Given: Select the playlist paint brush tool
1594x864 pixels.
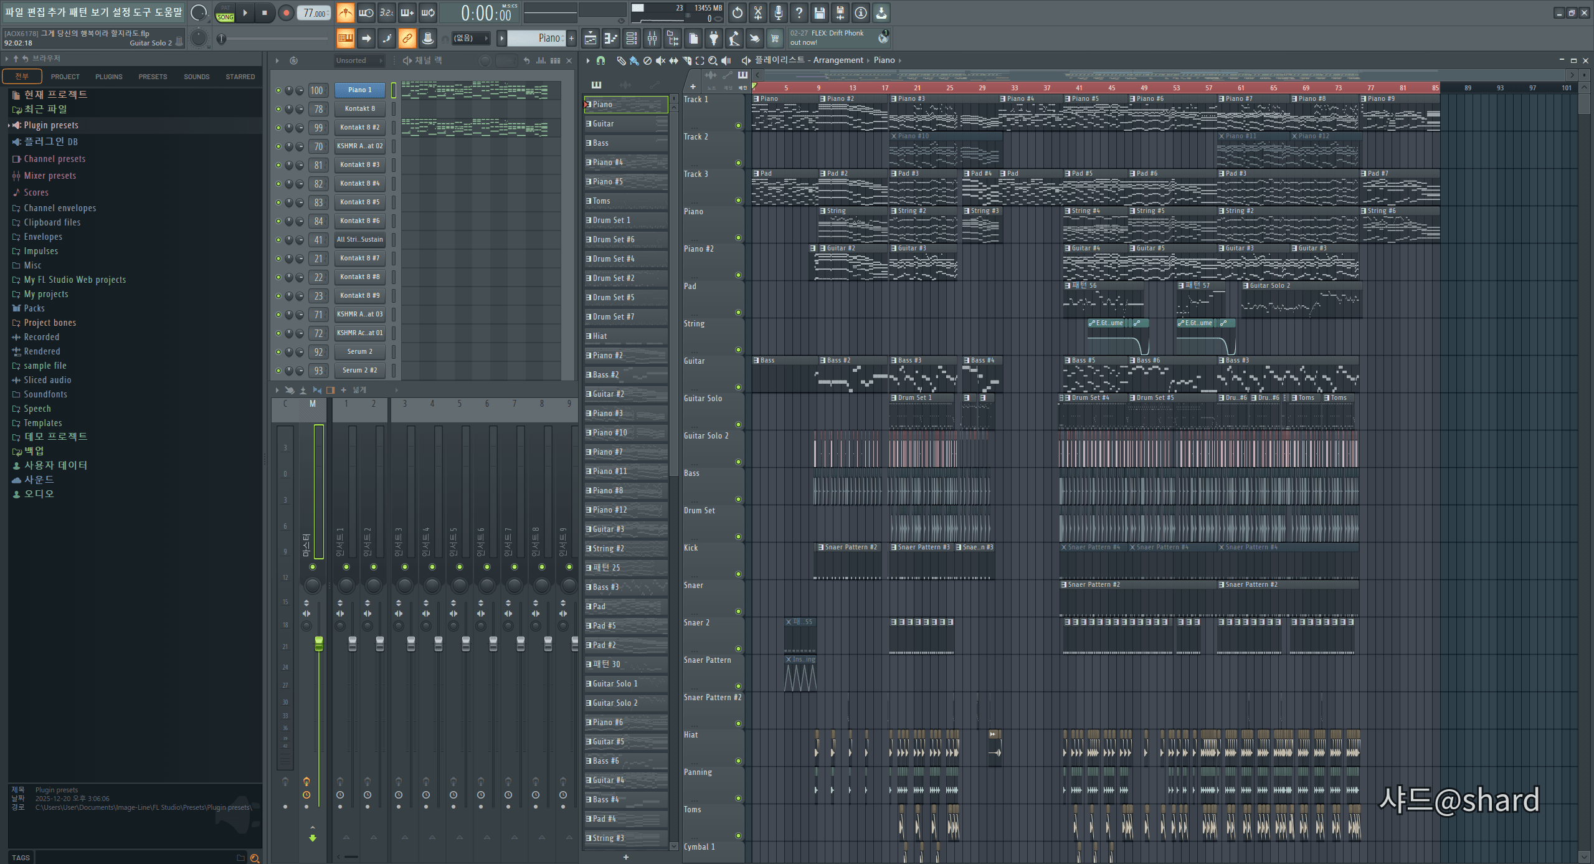Looking at the screenshot, I should [x=634, y=60].
